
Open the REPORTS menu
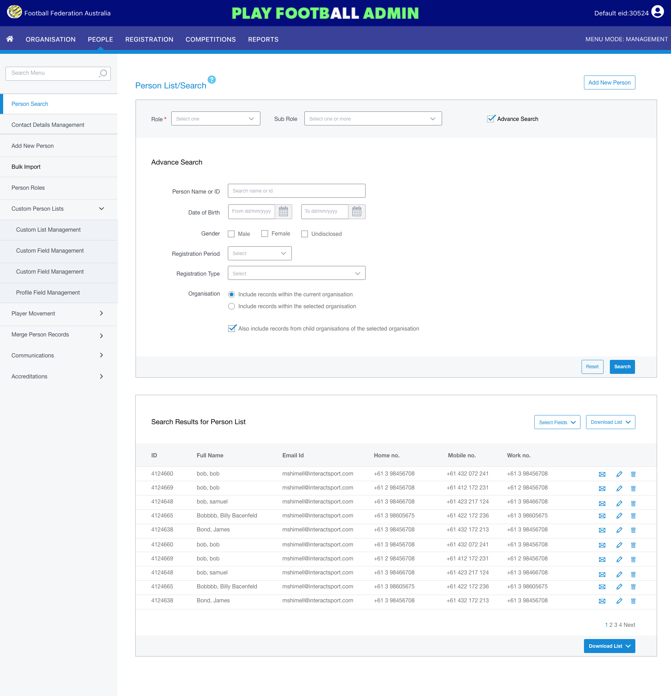coord(263,39)
